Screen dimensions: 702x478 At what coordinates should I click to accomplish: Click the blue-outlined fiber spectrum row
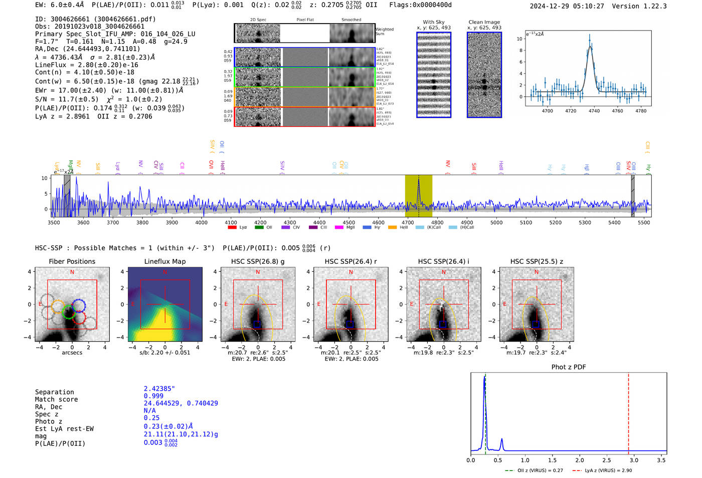coord(305,57)
